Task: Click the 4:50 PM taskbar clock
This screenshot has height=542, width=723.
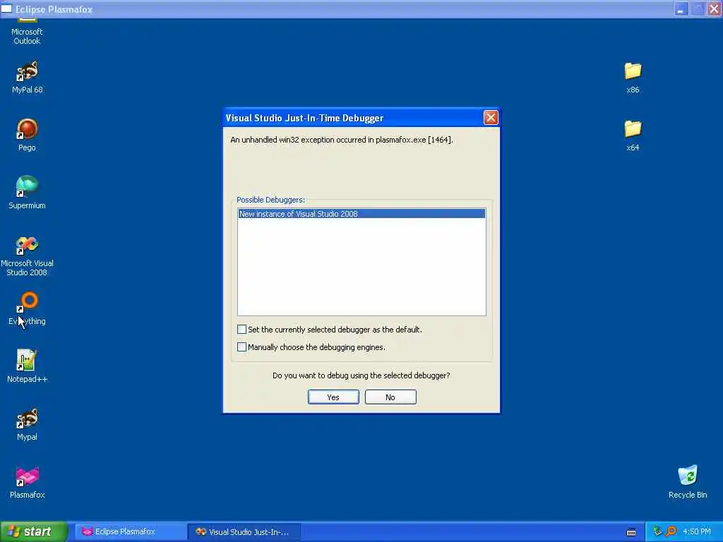Action: pyautogui.click(x=697, y=531)
